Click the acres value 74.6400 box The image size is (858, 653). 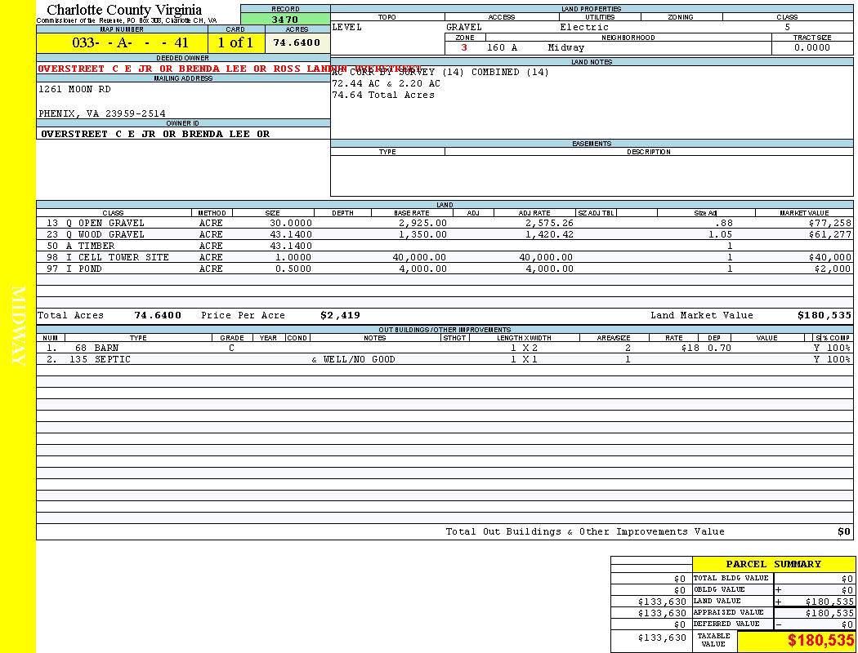coord(297,42)
